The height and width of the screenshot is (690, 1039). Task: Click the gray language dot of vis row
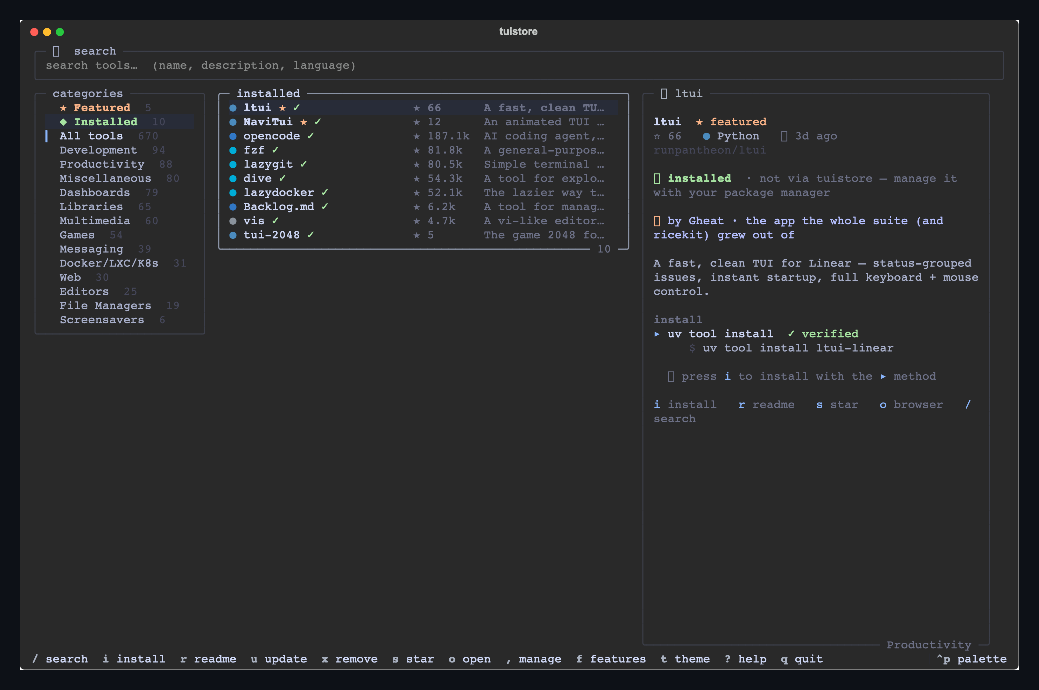click(233, 221)
